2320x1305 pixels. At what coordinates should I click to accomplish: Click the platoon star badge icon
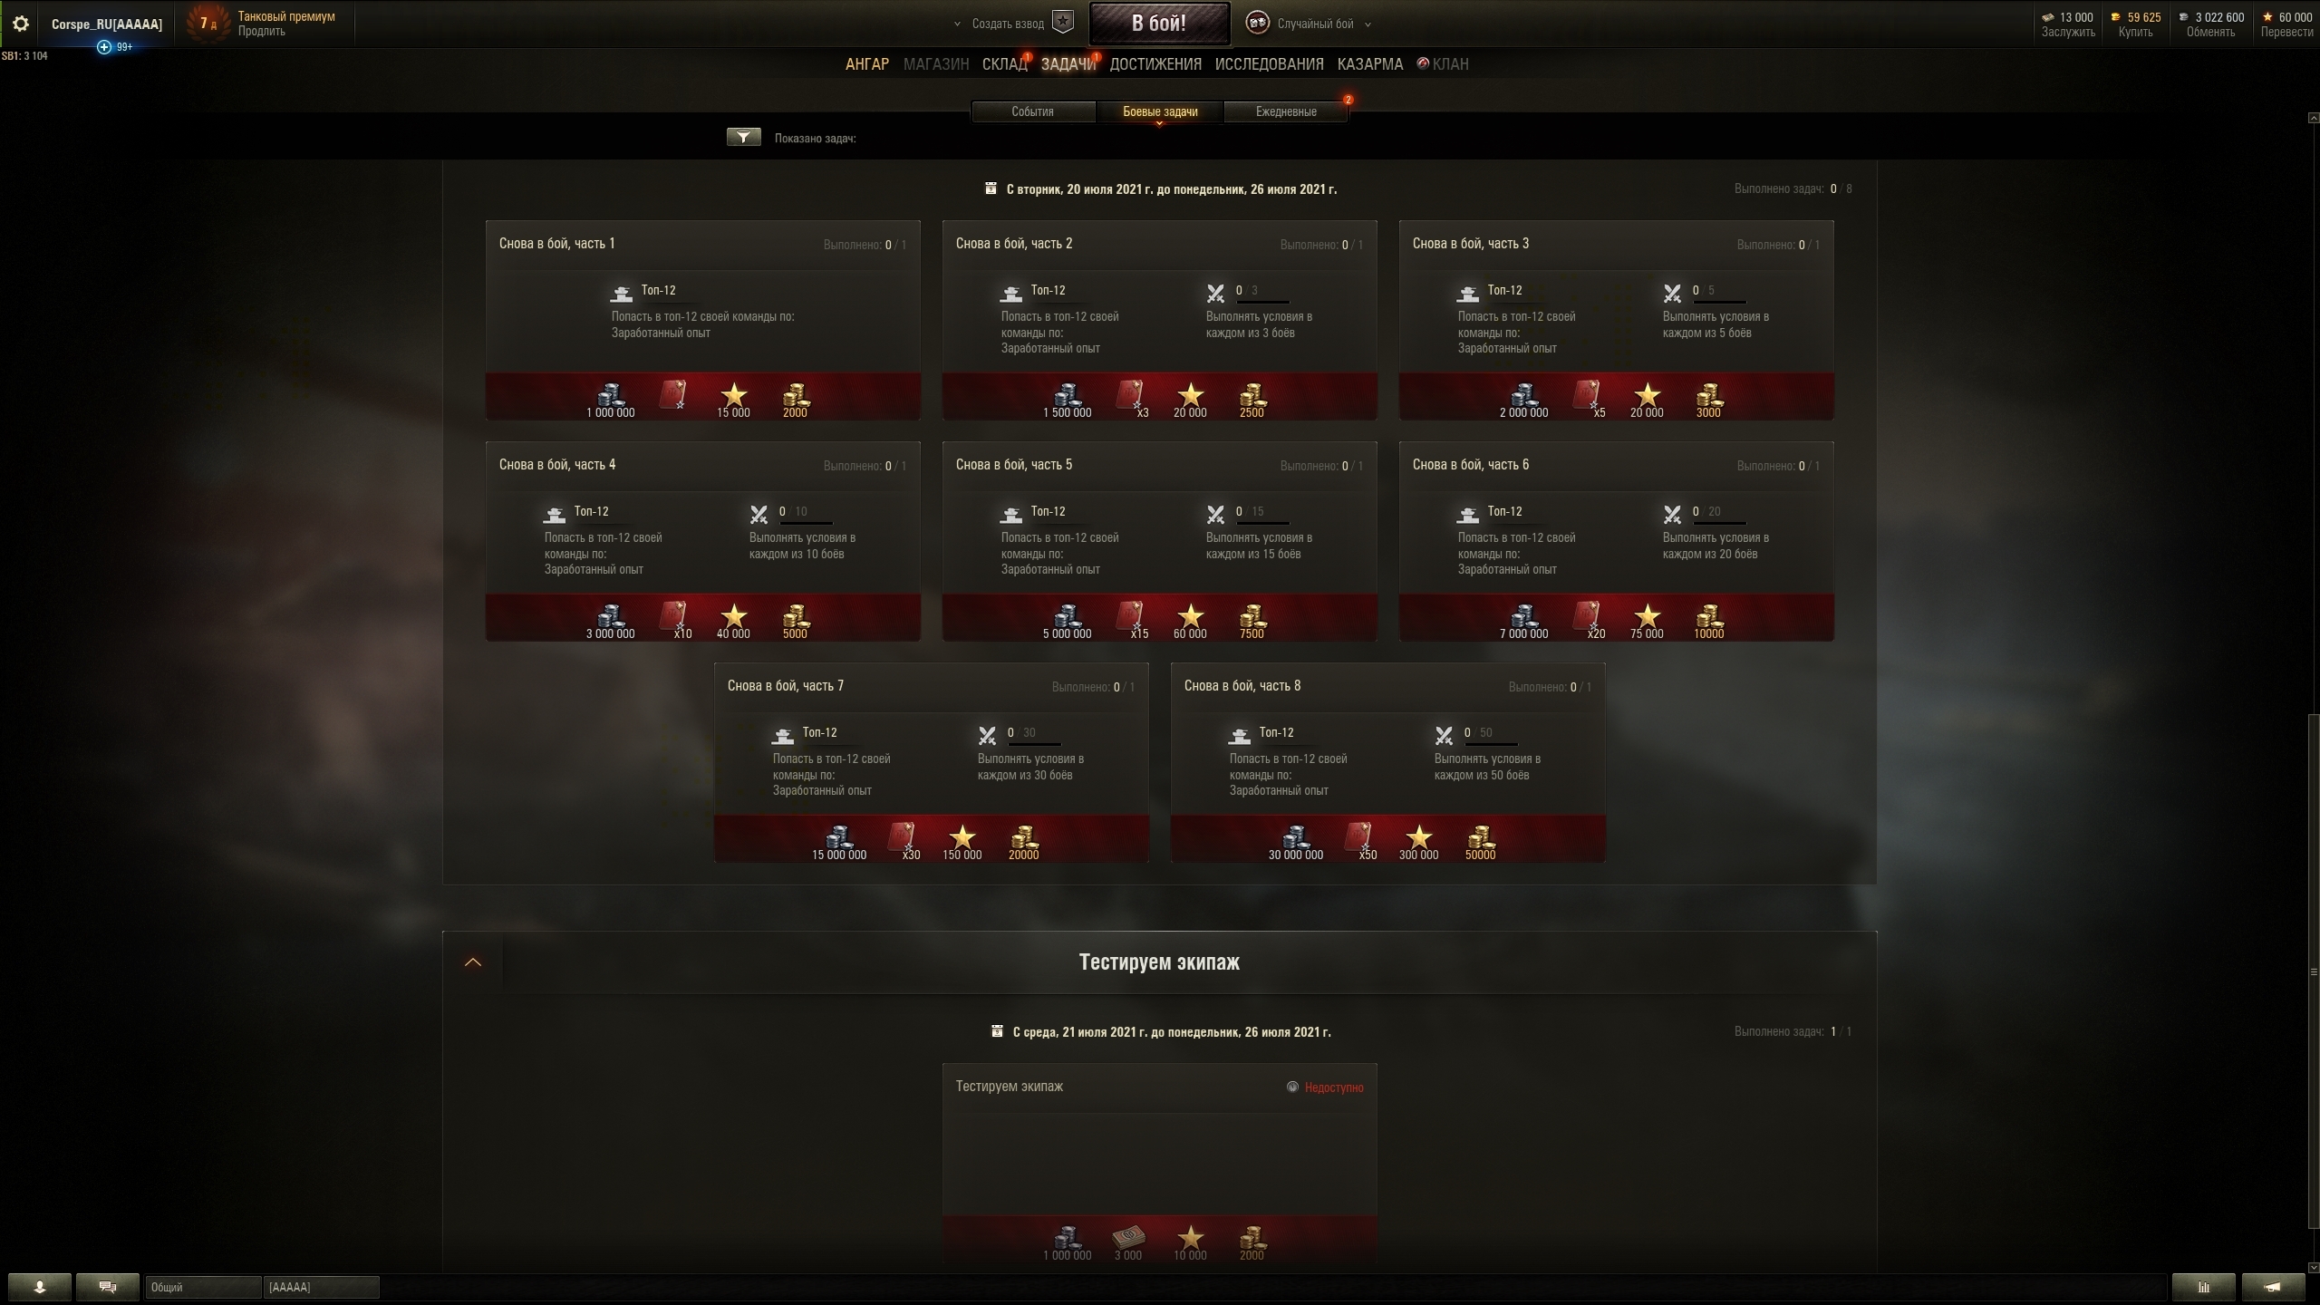click(x=1063, y=23)
